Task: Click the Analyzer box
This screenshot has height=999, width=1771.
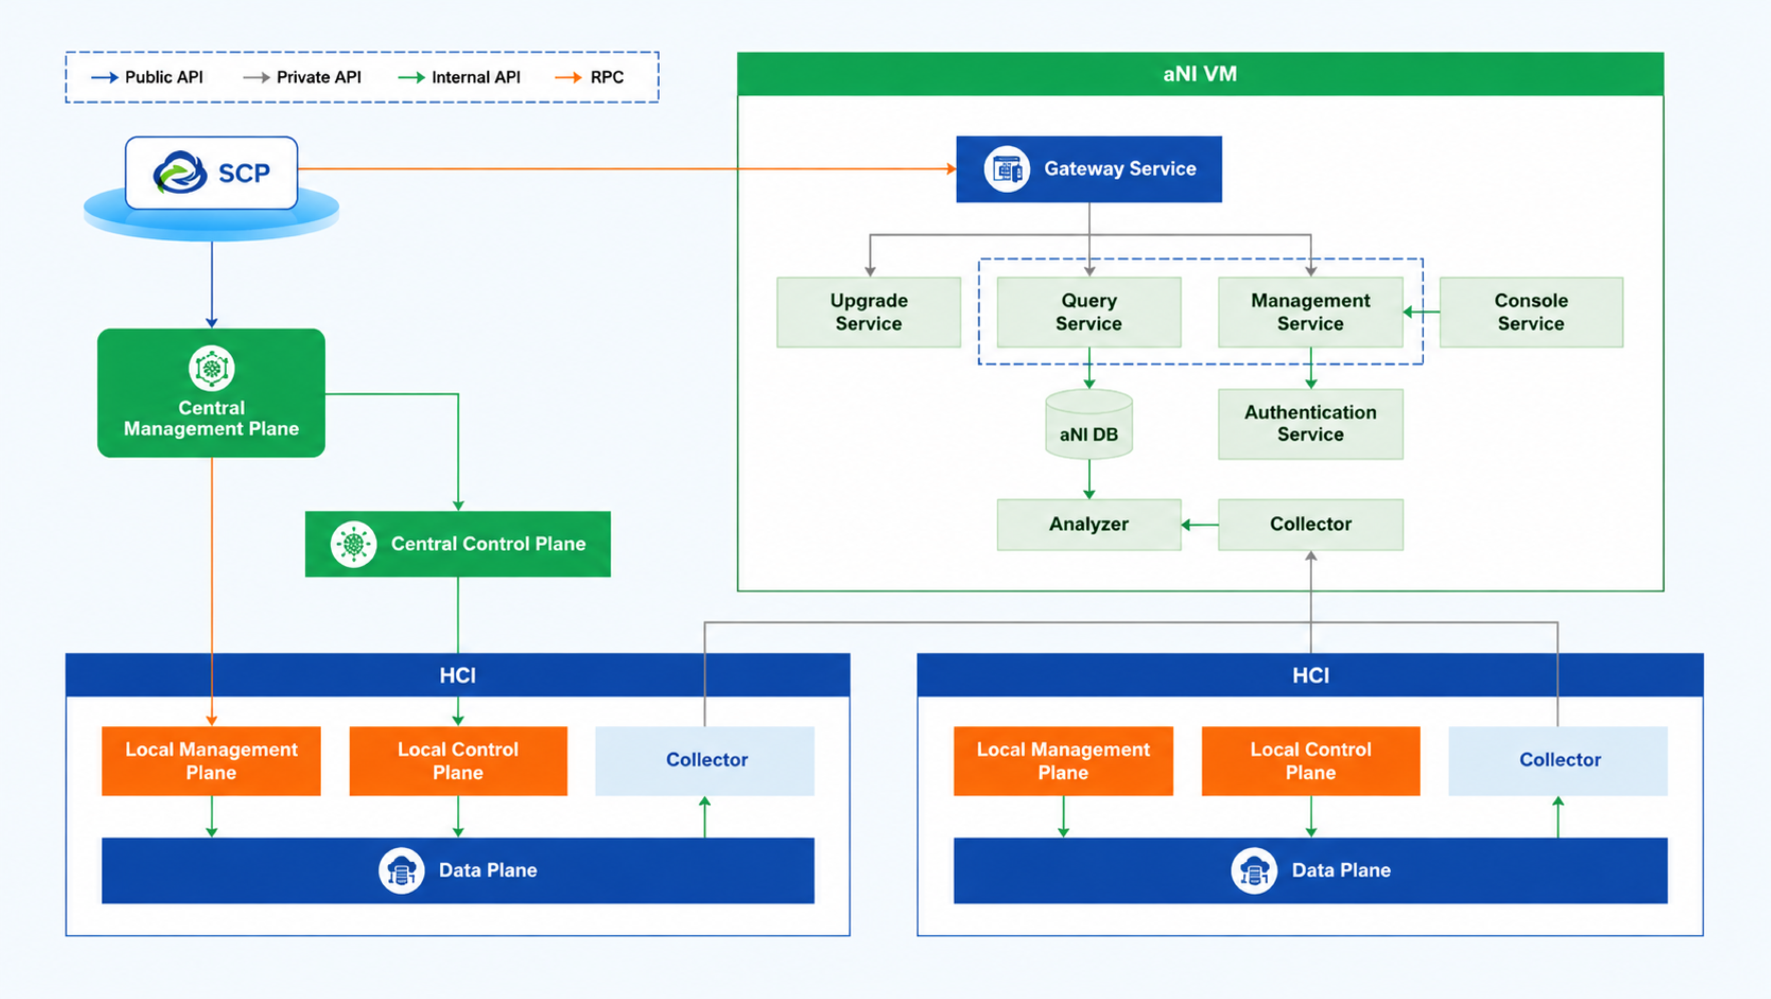Action: click(1089, 524)
